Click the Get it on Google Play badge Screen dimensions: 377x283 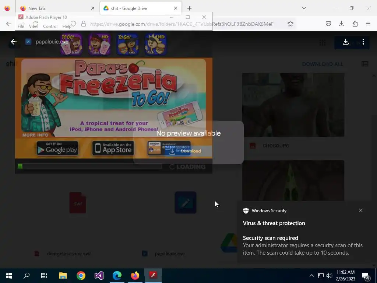coord(57,148)
